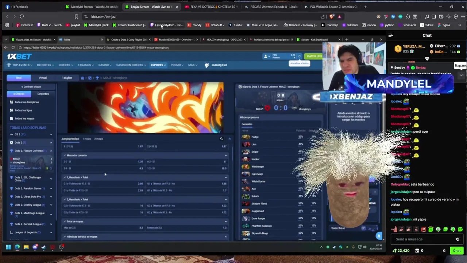Reload the kick.com page
467x263 pixels.
pos(22,16)
